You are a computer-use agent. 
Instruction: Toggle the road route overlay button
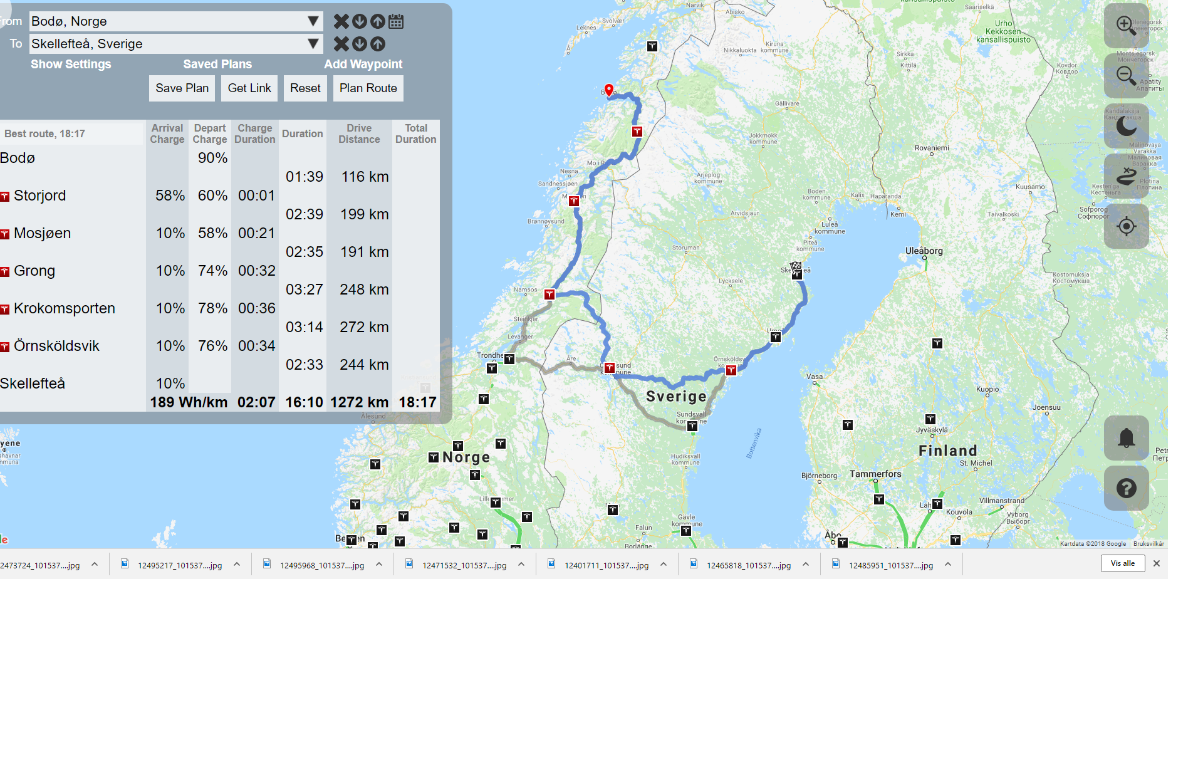tap(1126, 176)
